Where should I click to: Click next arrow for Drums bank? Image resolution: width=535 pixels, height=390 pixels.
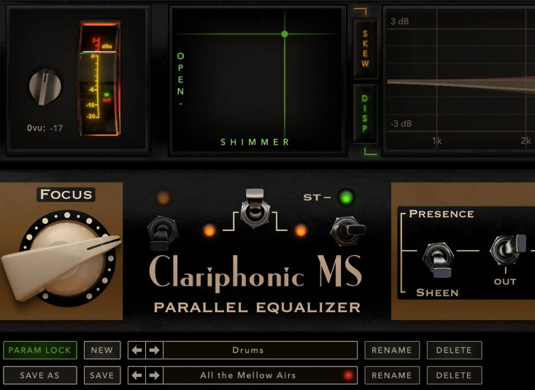click(154, 351)
